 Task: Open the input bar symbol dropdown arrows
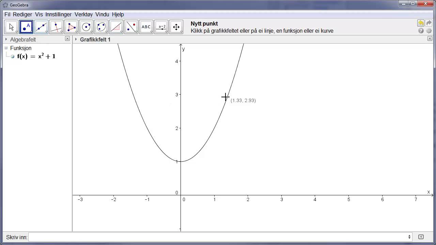(409, 237)
